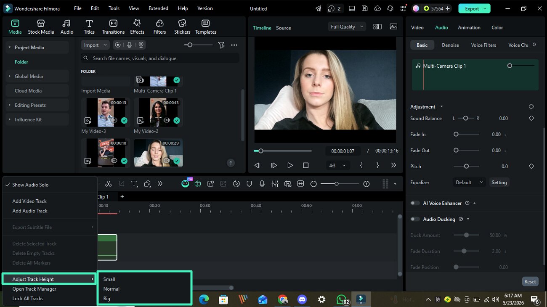Expand the Export dropdown arrow

(485, 8)
